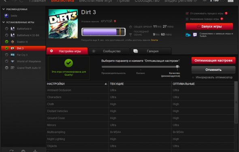Image resolution: width=239 pixels, height=152 pixels.
Task: Click the Оптимизация настроек button
Action: pyautogui.click(x=213, y=60)
